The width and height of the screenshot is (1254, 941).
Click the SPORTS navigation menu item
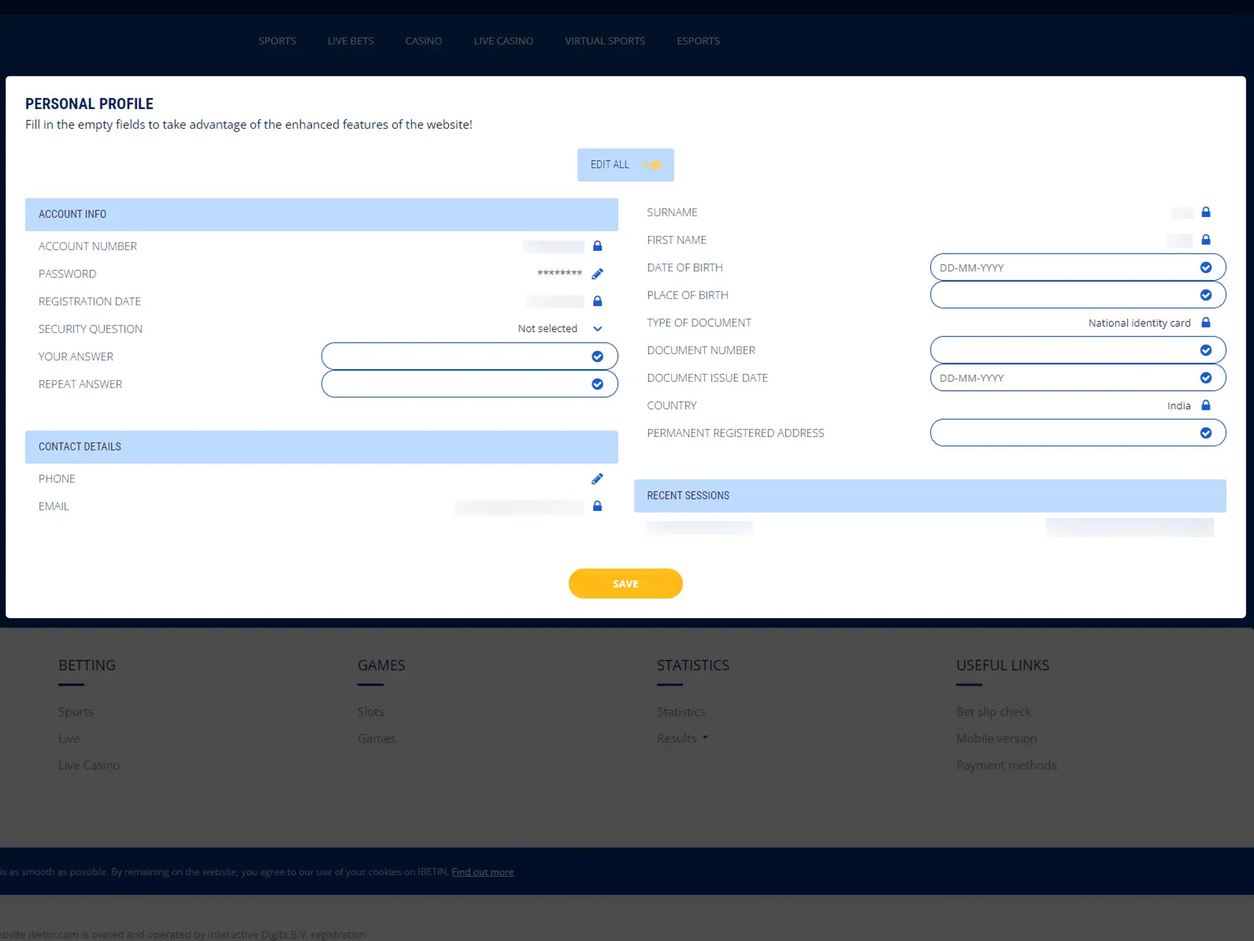click(278, 40)
